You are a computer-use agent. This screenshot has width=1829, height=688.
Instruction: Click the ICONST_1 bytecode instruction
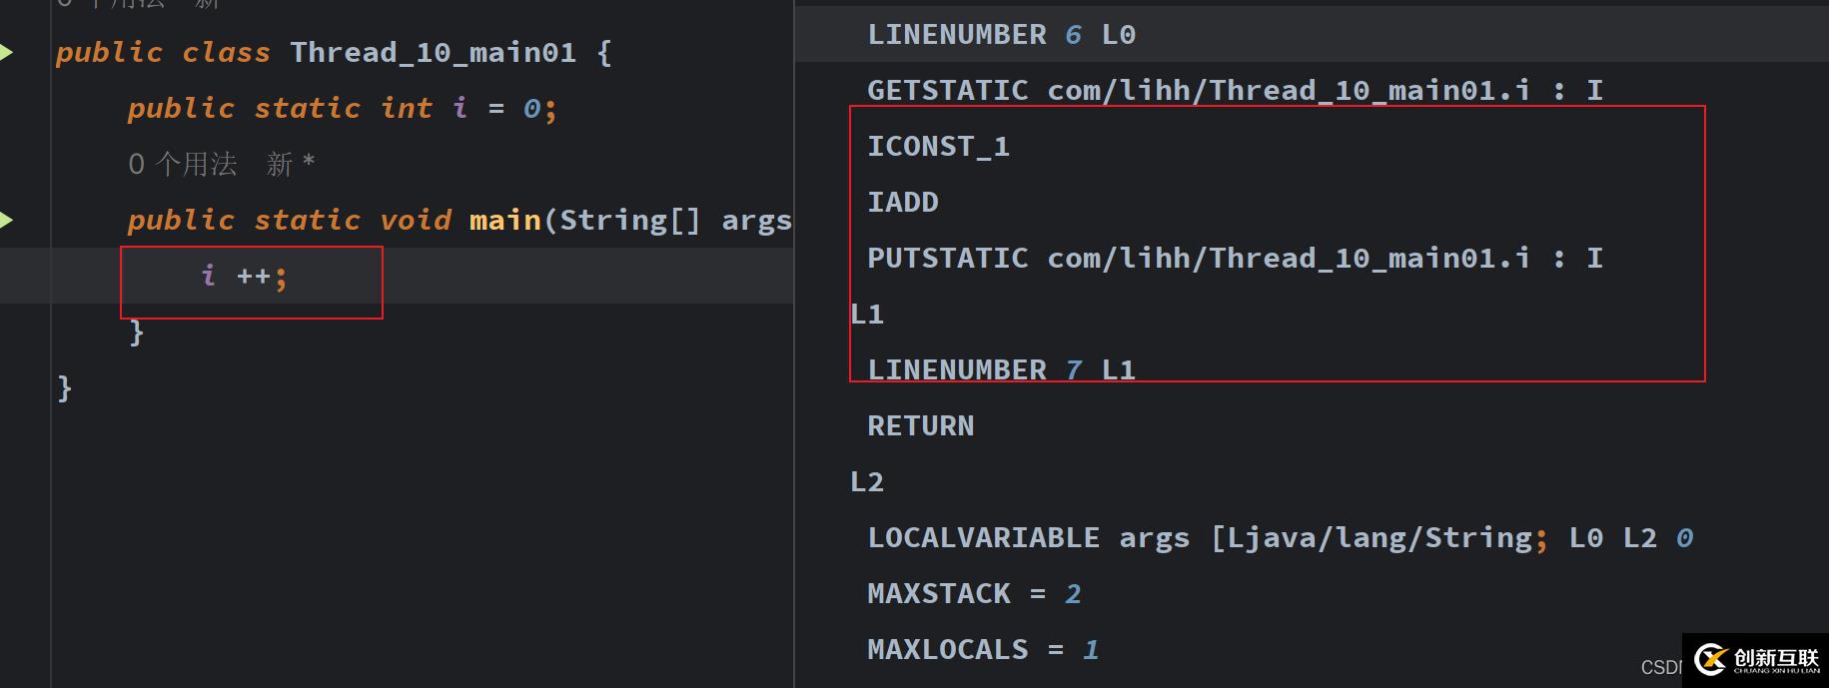[938, 147]
